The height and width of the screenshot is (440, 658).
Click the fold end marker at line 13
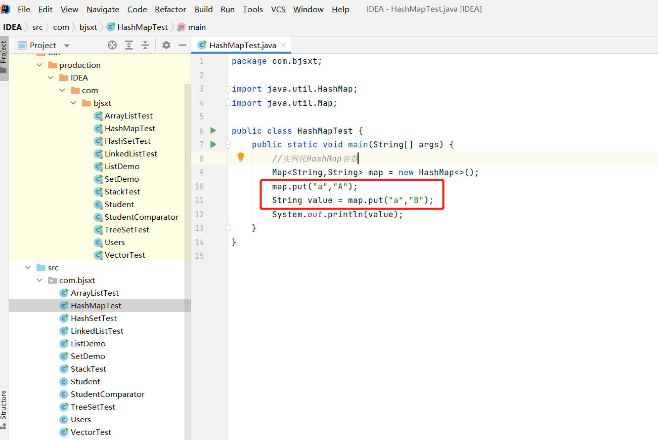tap(228, 227)
